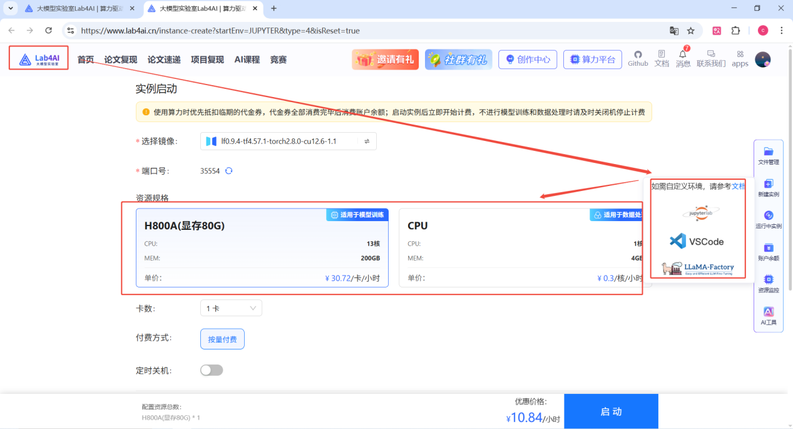This screenshot has height=429, width=793.
Task: Go to 首页 in navigation
Action: point(86,59)
